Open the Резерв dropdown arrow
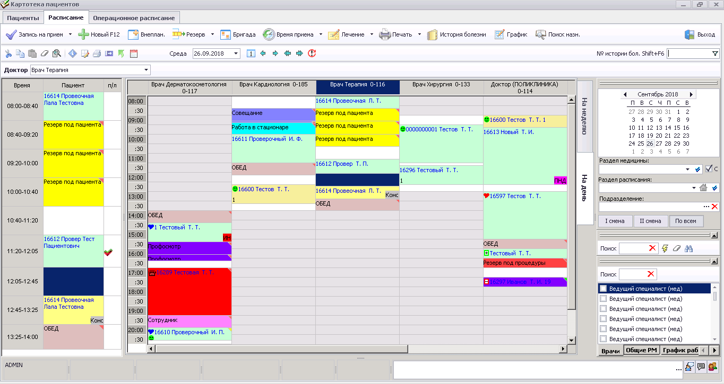This screenshot has width=724, height=384. tap(212, 34)
